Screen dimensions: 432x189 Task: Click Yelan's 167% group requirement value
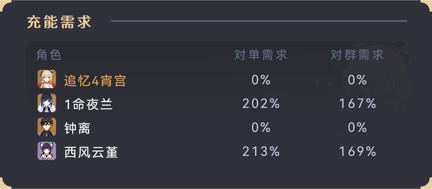357,104
